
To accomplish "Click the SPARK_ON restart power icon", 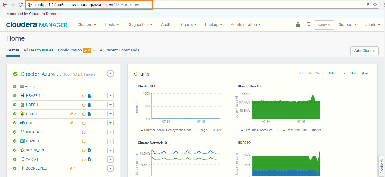I will (x=84, y=150).
